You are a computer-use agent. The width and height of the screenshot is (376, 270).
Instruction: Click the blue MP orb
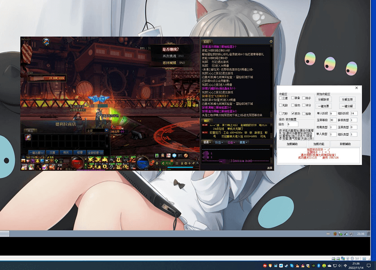143,162
